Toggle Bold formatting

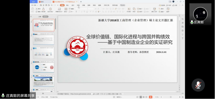76,12
